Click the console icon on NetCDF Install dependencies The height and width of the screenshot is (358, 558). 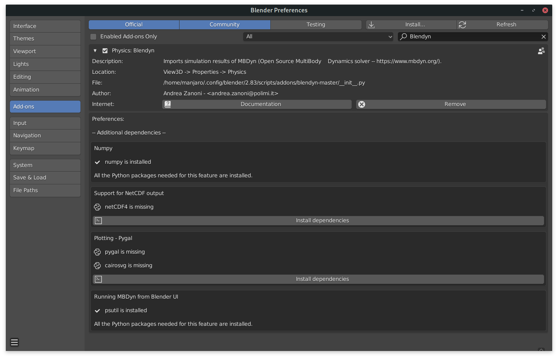point(98,221)
